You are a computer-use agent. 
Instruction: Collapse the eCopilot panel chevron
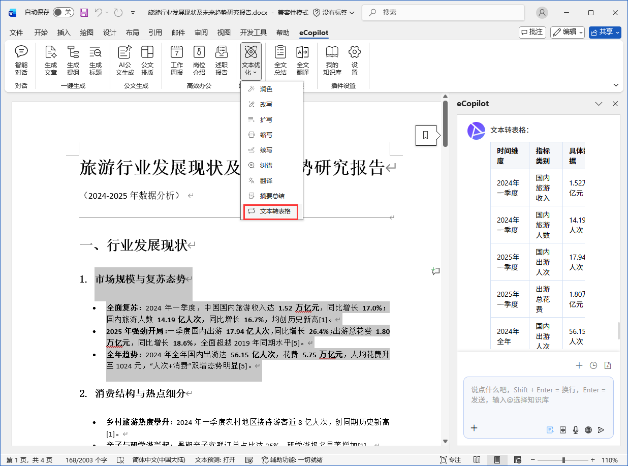(599, 104)
